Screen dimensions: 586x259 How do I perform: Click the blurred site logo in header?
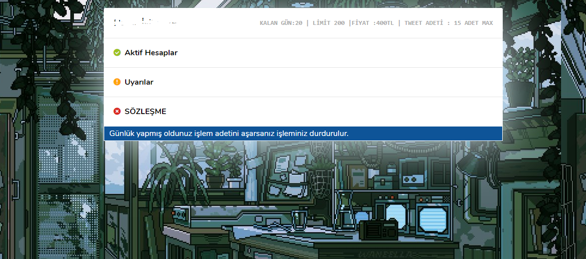(145, 22)
